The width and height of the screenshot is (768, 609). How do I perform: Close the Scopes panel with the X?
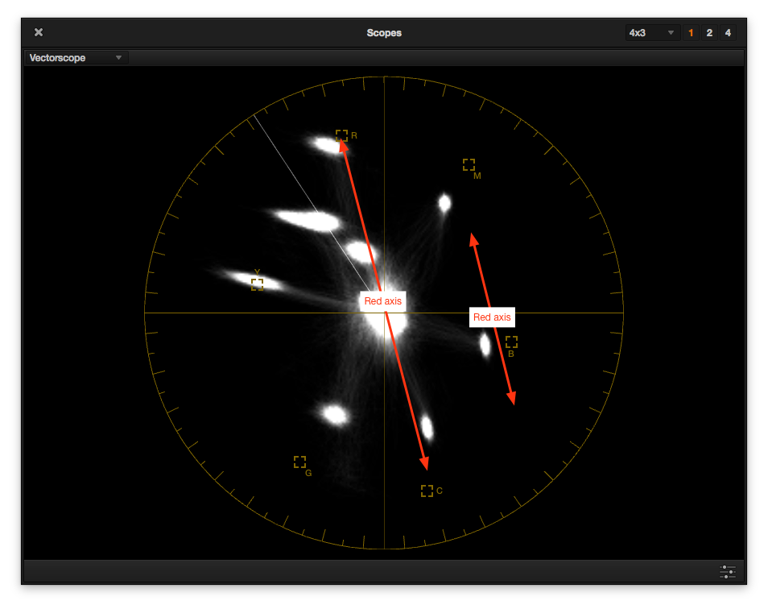pos(39,32)
